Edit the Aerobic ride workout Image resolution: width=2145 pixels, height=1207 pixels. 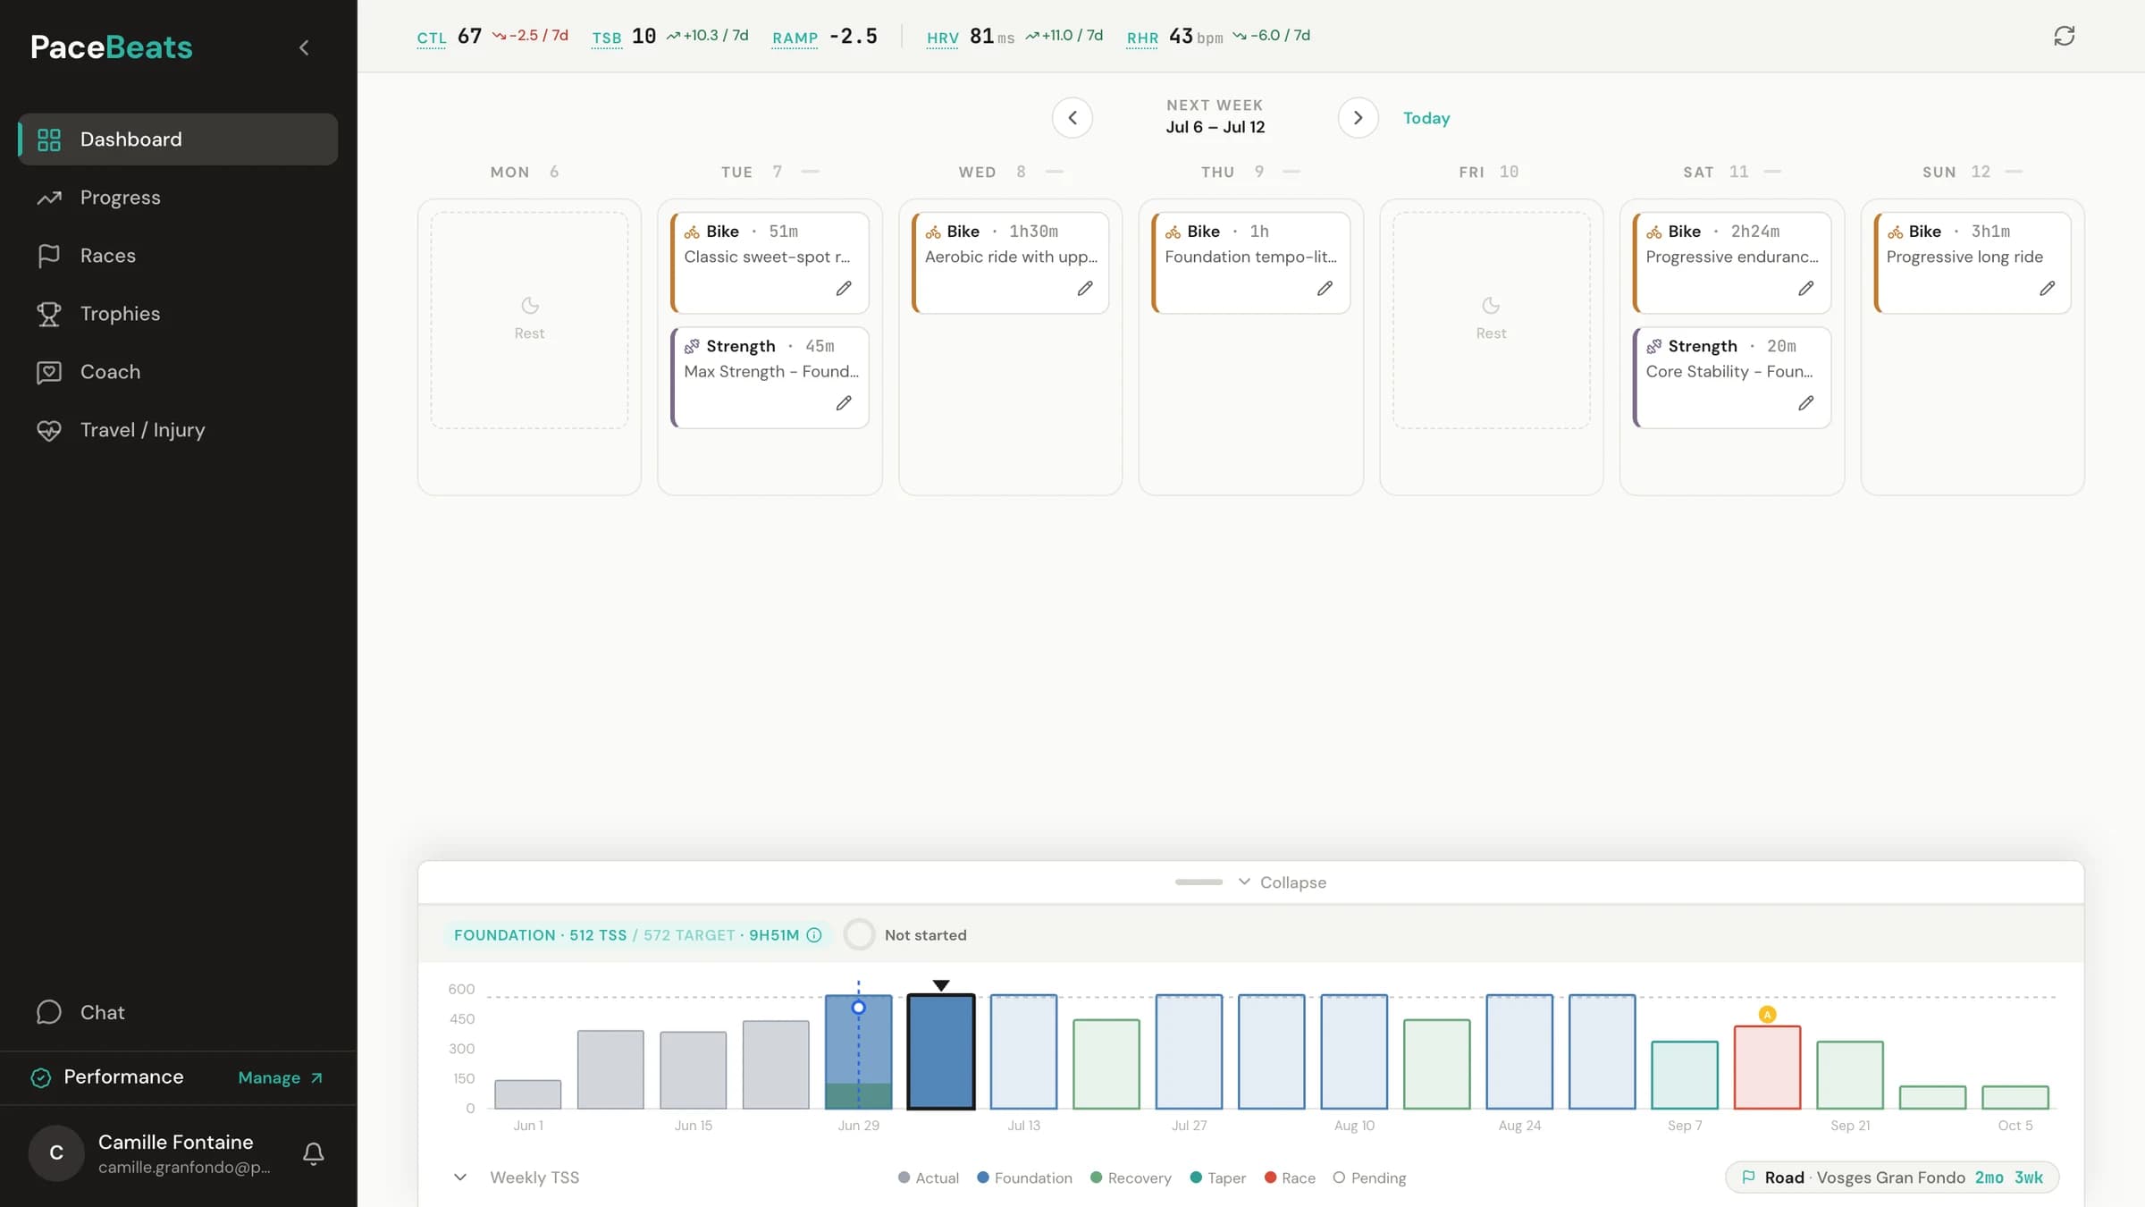[x=1085, y=288]
